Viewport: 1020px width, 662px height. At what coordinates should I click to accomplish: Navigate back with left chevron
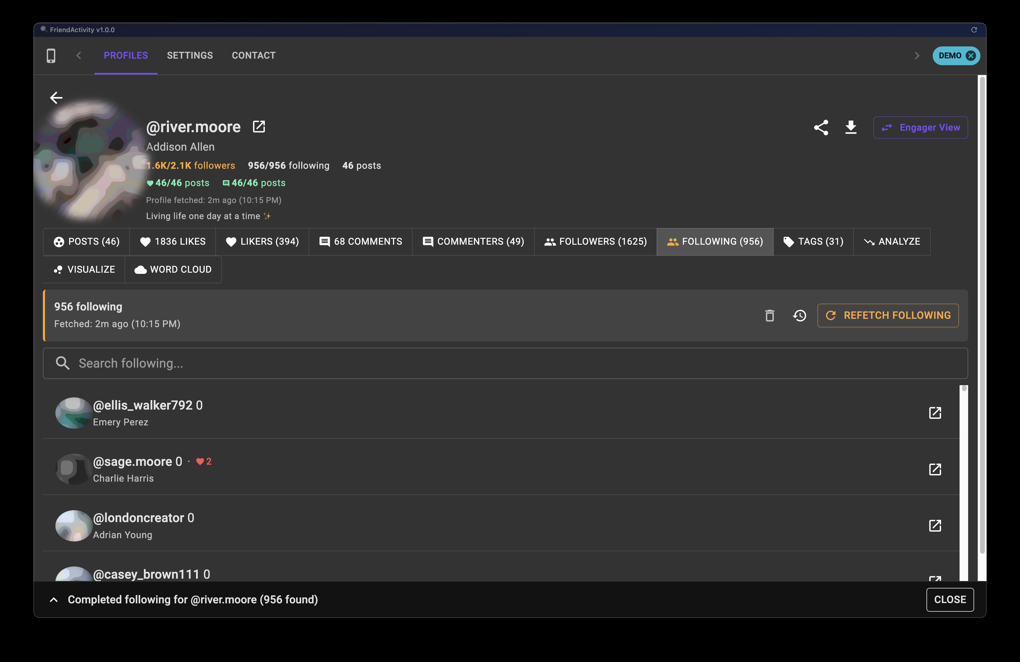78,55
